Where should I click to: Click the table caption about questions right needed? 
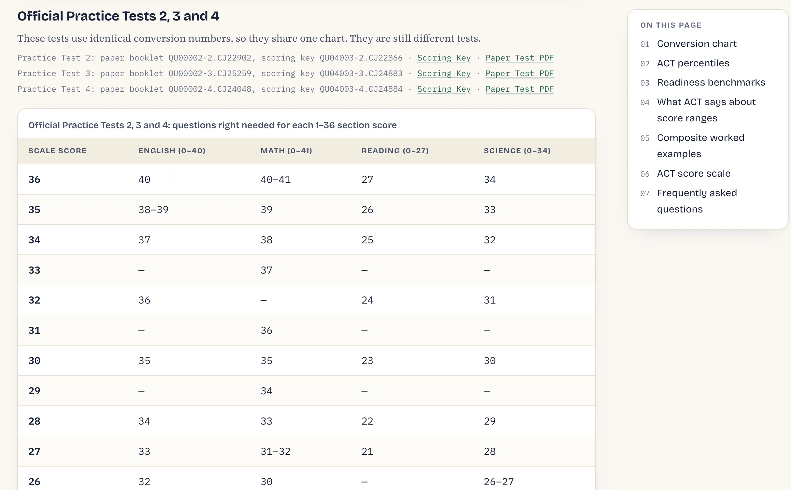pyautogui.click(x=212, y=125)
